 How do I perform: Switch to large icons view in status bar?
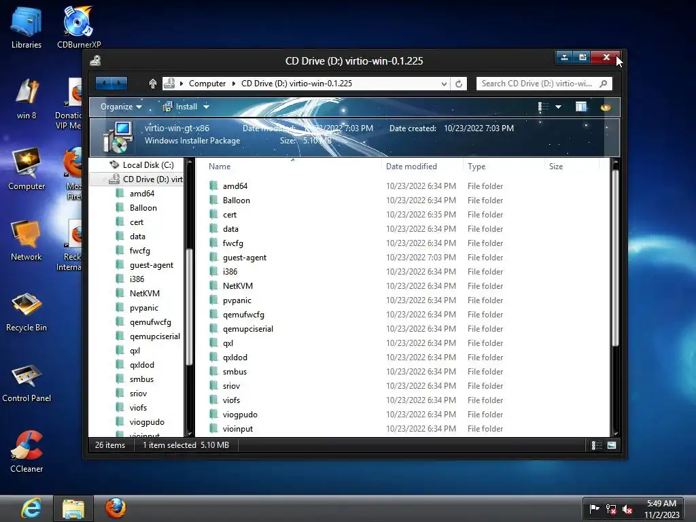tap(612, 445)
